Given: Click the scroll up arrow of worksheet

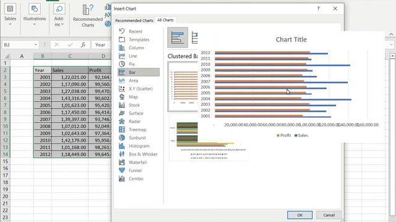Looking at the screenshot, I should pyautogui.click(x=392, y=56).
